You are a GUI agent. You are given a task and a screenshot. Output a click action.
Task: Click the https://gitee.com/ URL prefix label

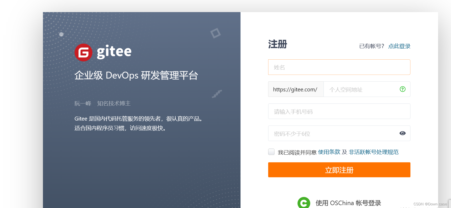tap(296, 89)
